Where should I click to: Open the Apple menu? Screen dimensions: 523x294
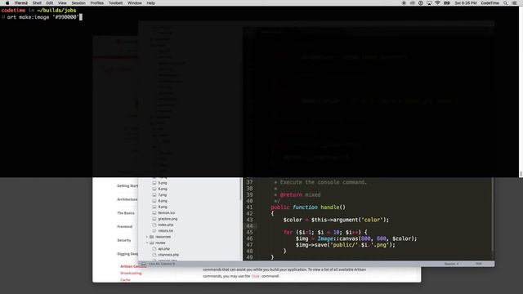click(7, 3)
